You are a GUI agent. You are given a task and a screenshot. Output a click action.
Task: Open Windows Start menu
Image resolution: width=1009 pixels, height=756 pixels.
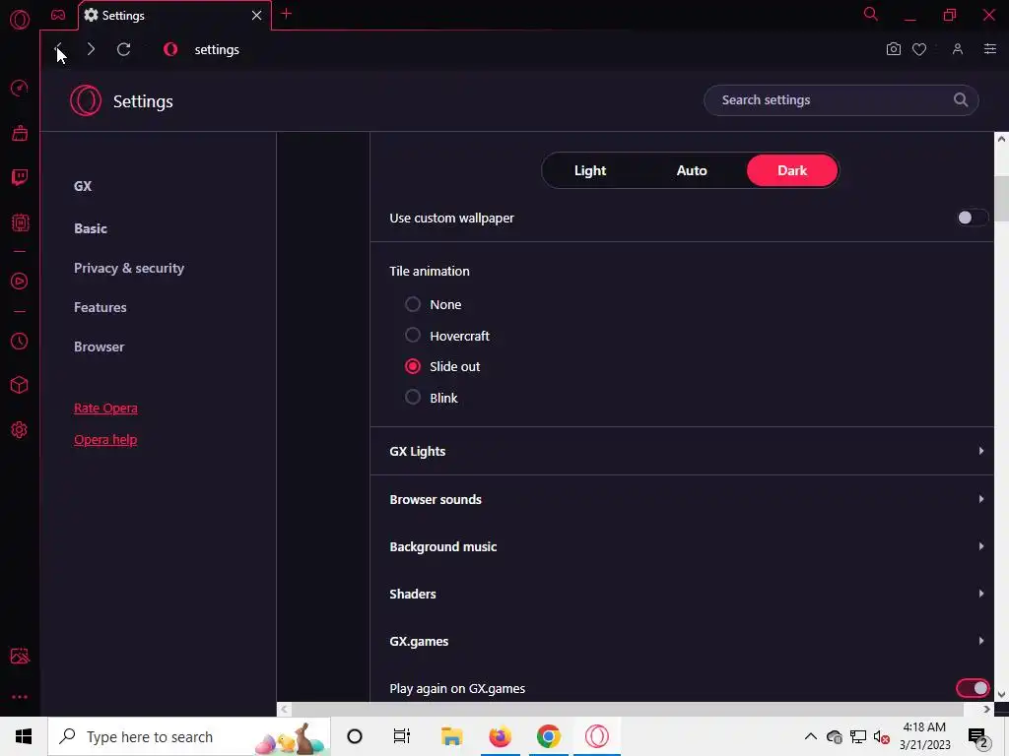coord(24,736)
